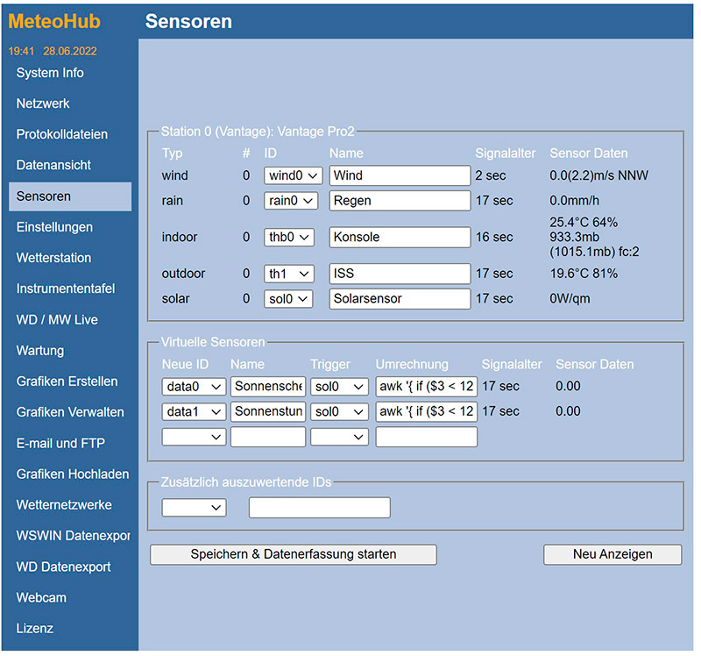Select the Sensoren sidebar item
Screen dimensions: 701x656
tap(70, 196)
